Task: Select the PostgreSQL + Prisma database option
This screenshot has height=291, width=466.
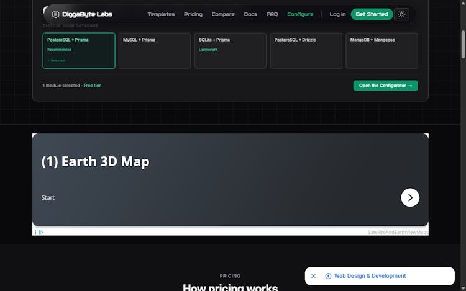Action: [x=79, y=50]
